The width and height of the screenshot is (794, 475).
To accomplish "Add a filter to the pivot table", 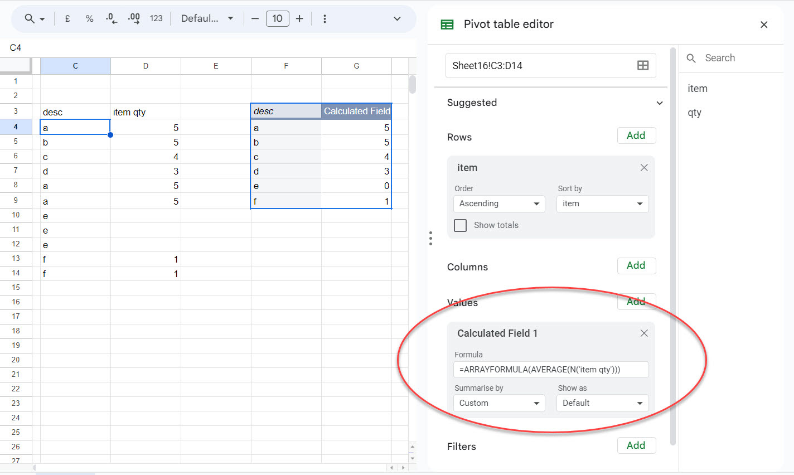I will point(636,445).
